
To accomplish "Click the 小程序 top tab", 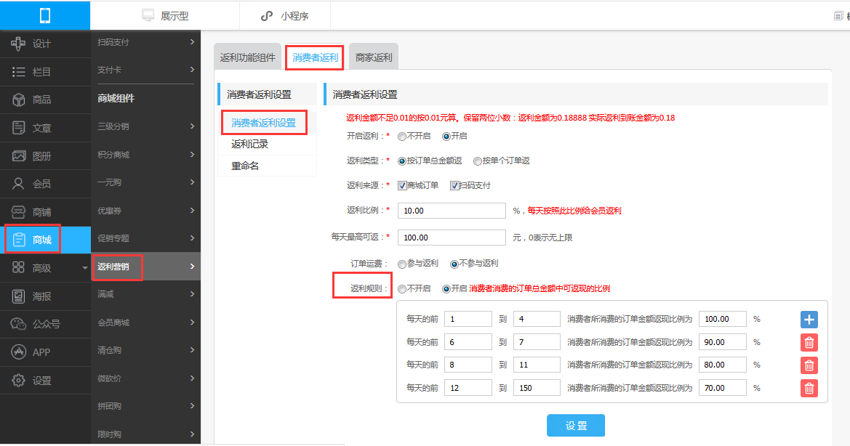I will [285, 16].
